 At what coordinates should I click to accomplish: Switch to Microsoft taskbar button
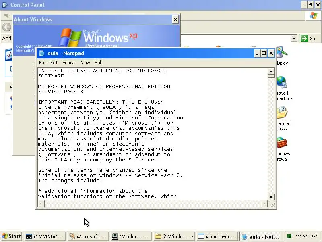click(88, 236)
